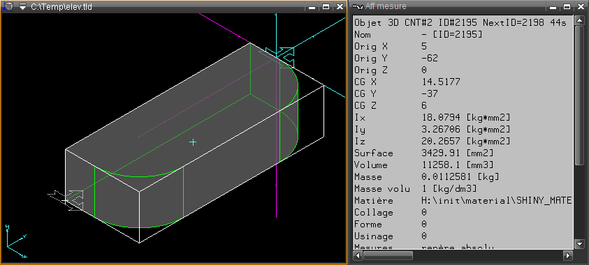Click the 'Surface 3429.91 [mm2]' row
The image size is (589, 265).
coord(424,153)
